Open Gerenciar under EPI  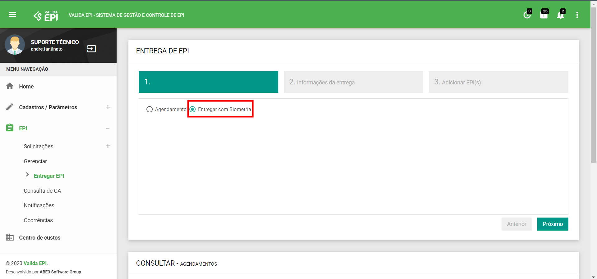pos(35,161)
